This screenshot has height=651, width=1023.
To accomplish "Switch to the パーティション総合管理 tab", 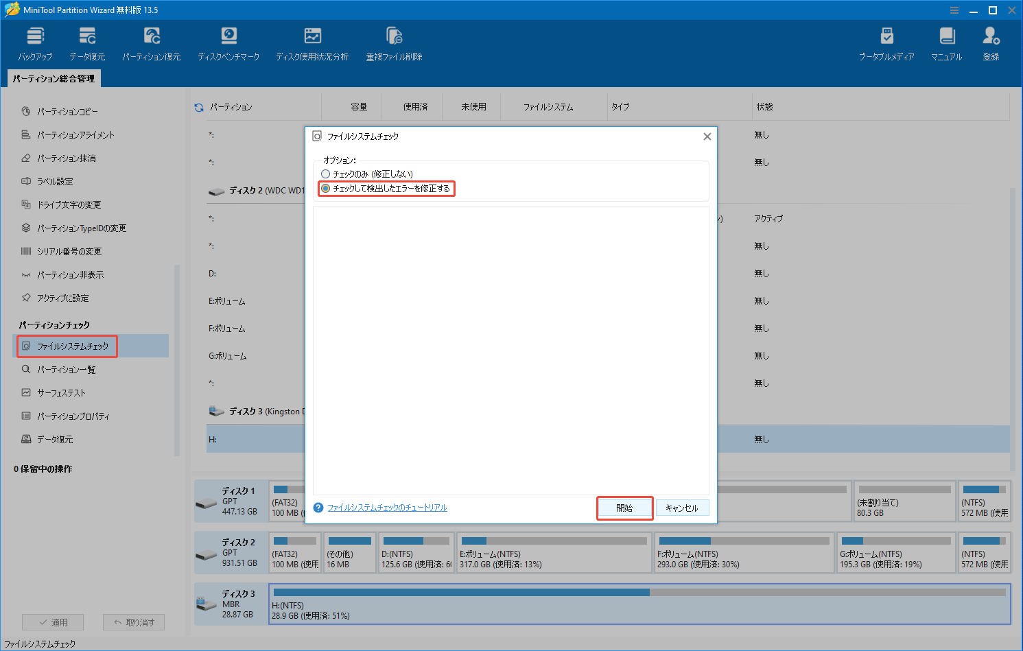I will coord(53,78).
